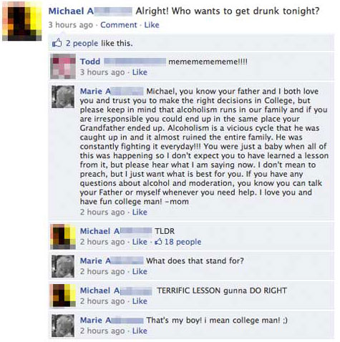Open Marie's avatar beside 'What does that stand for?'

(x=63, y=266)
